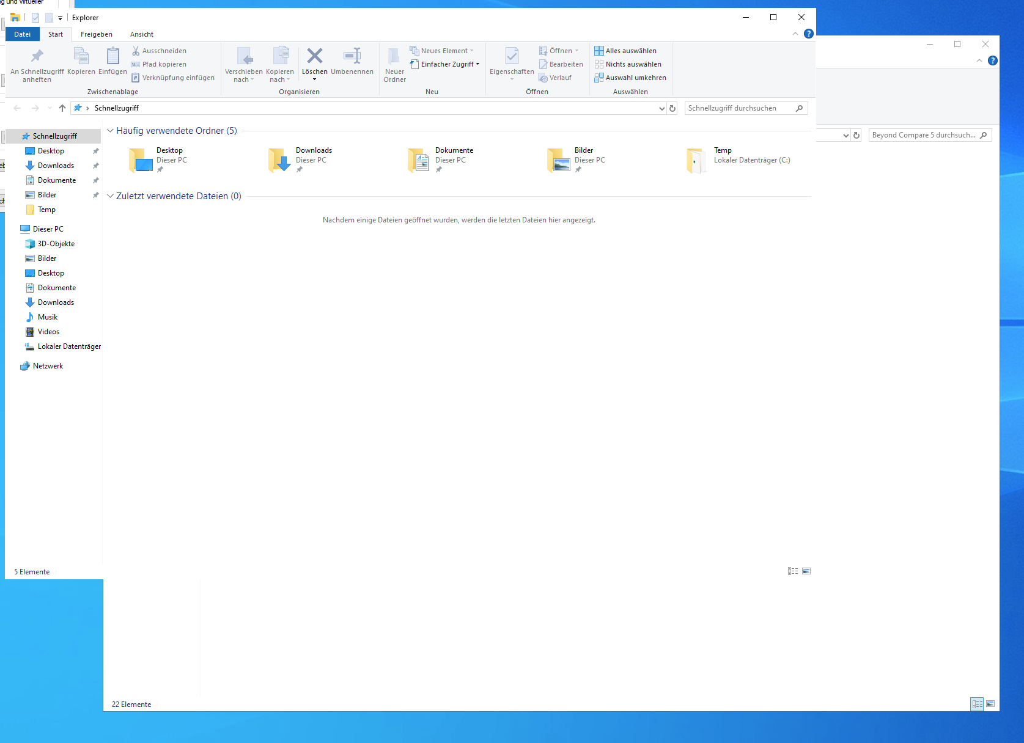
Task: Choose Pfad kopieren
Action: (x=160, y=64)
